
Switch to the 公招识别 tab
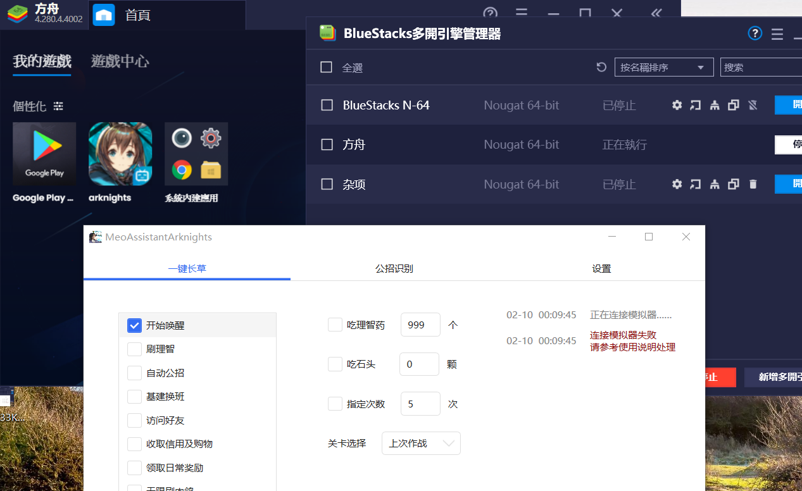394,268
